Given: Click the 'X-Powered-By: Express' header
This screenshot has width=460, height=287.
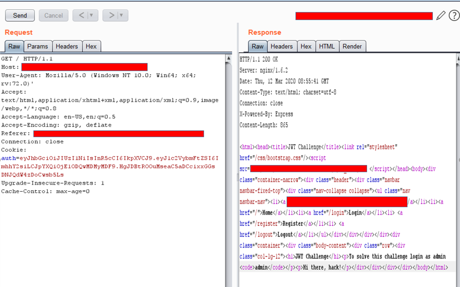Looking at the screenshot, I should 266,114.
